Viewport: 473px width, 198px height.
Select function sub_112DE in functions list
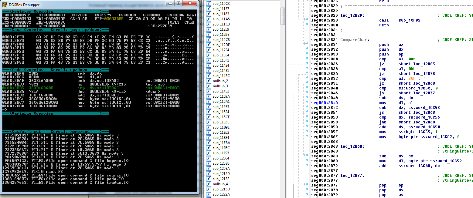click(x=221, y=45)
